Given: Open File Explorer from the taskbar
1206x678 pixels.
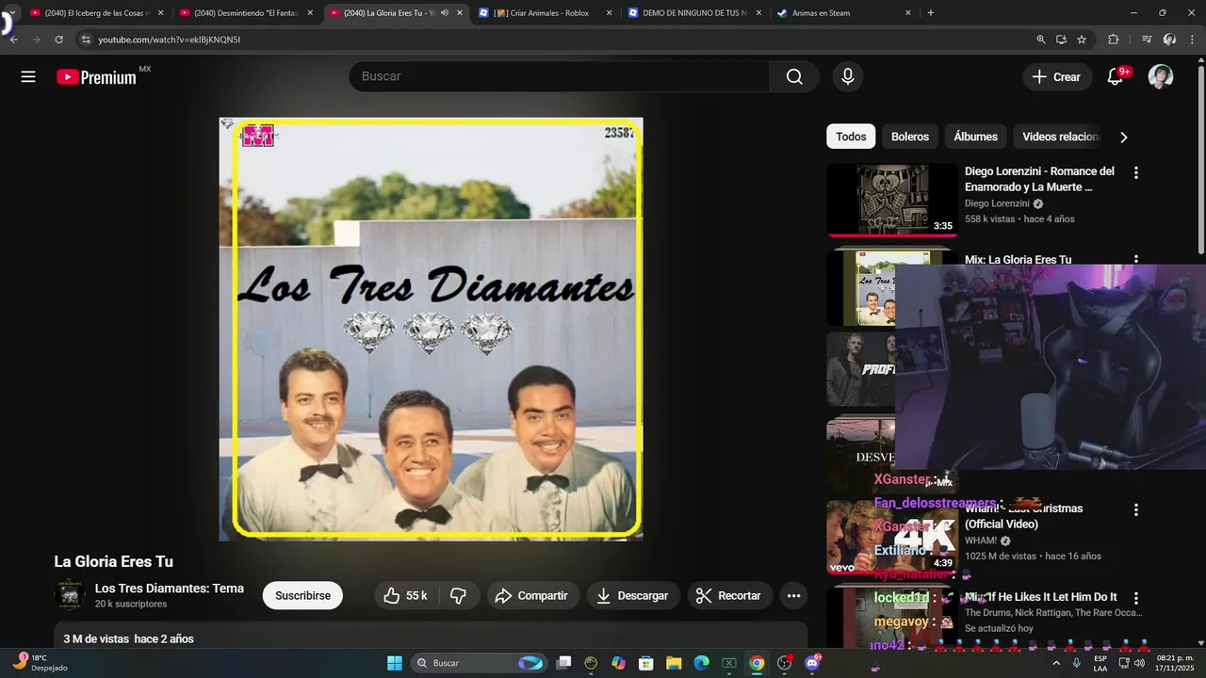Looking at the screenshot, I should [x=674, y=663].
